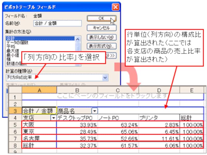The width and height of the screenshot is (207, 155).
Task: Select row 8 header
Action: (15, 145)
